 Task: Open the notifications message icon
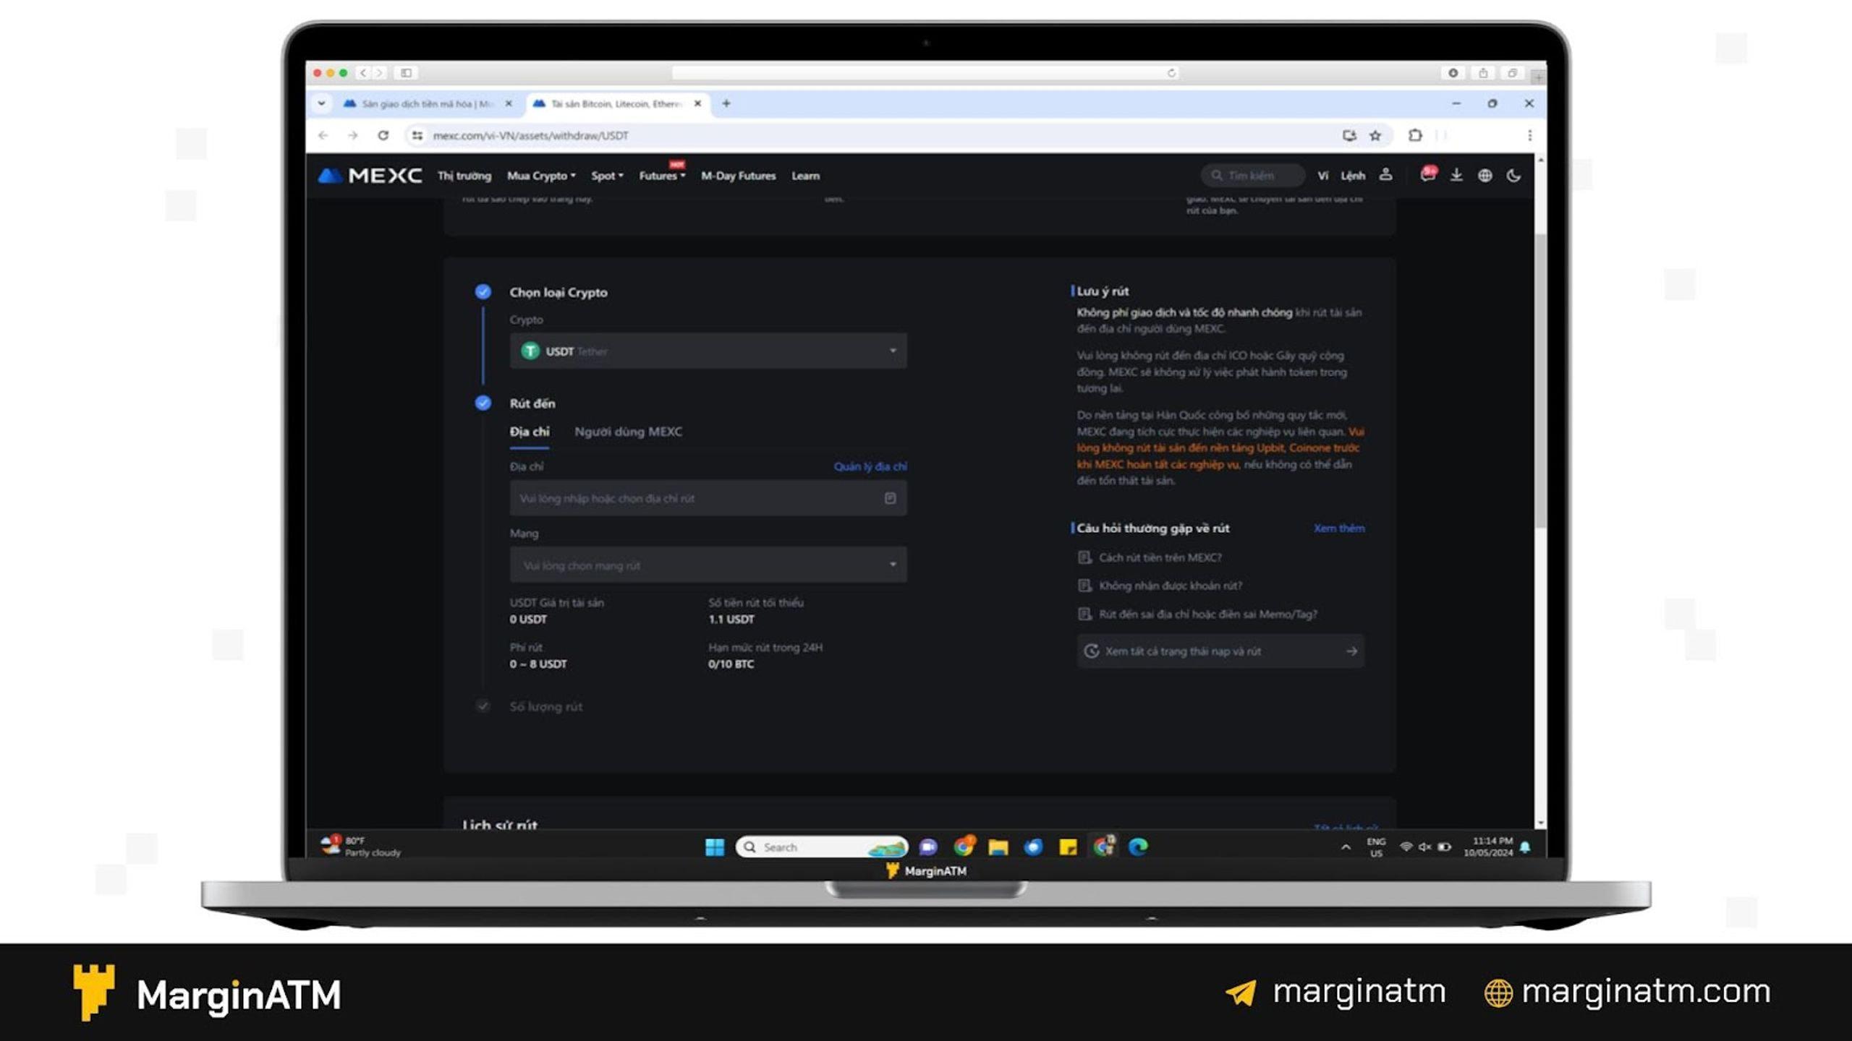coord(1427,175)
